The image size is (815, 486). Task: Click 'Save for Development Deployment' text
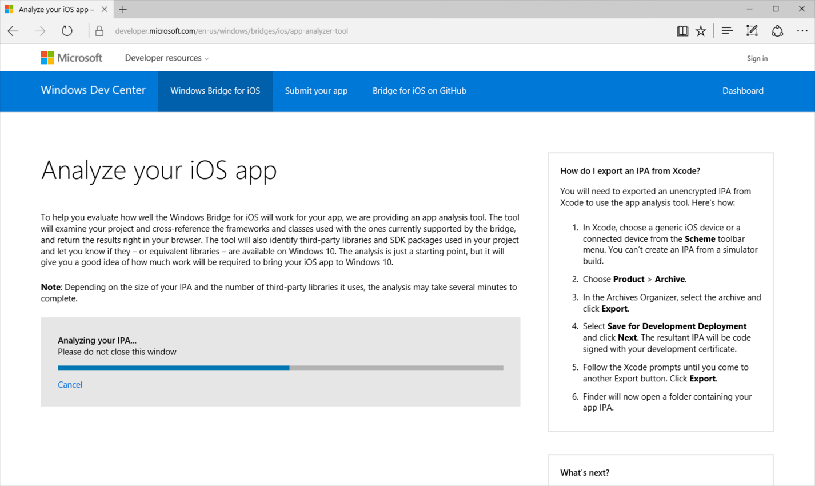(x=677, y=326)
